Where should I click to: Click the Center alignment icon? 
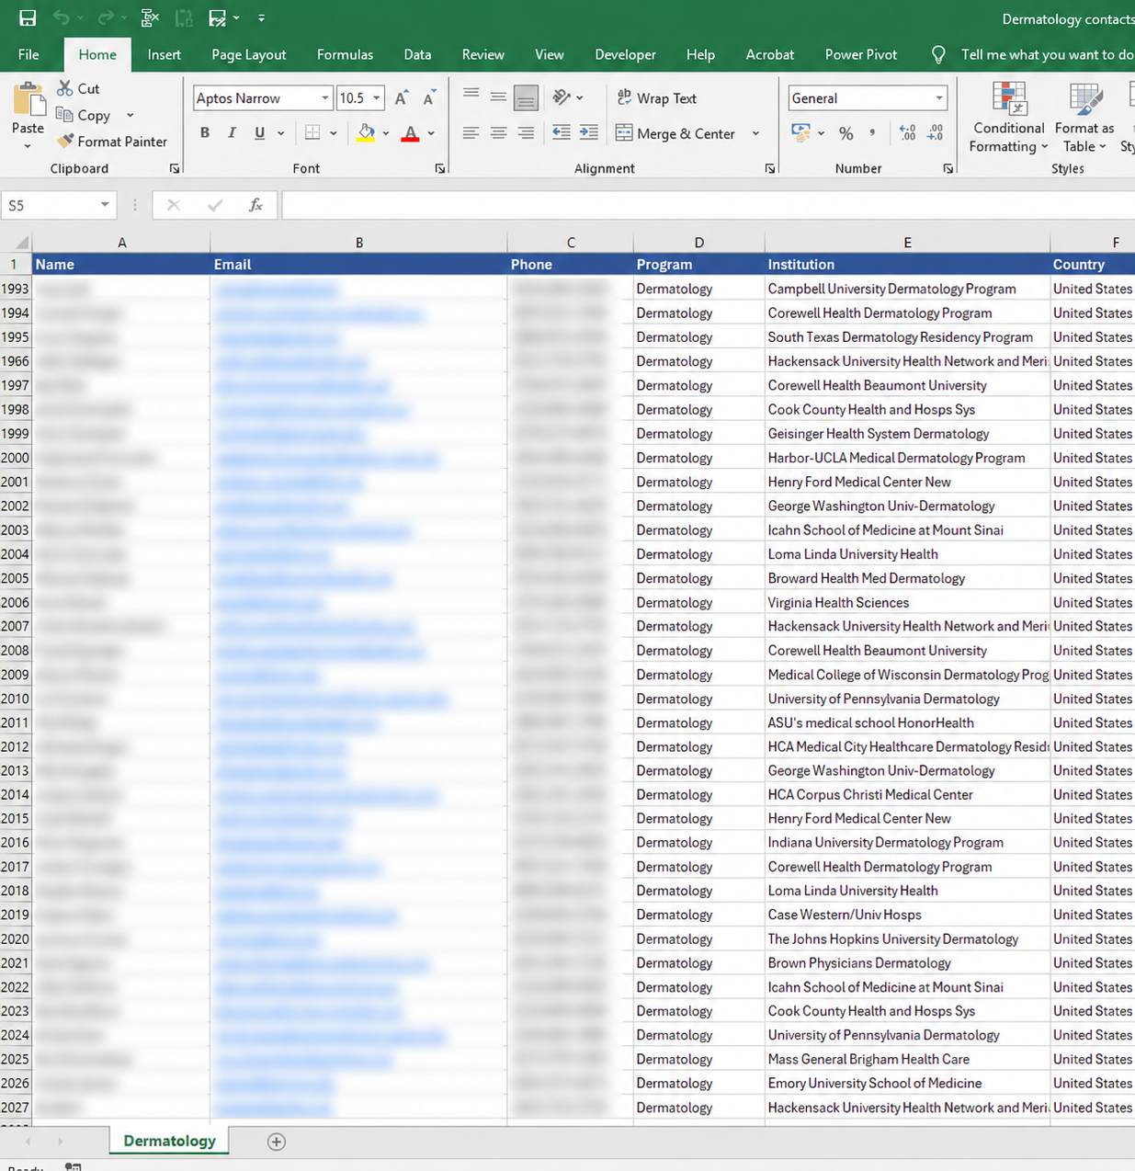(498, 133)
